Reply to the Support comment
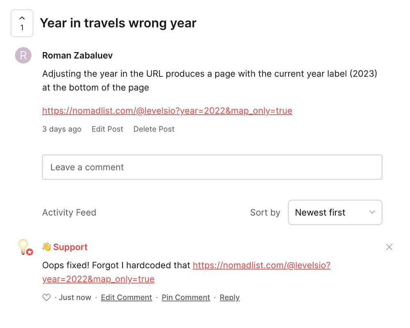The height and width of the screenshot is (328, 410). (x=230, y=298)
